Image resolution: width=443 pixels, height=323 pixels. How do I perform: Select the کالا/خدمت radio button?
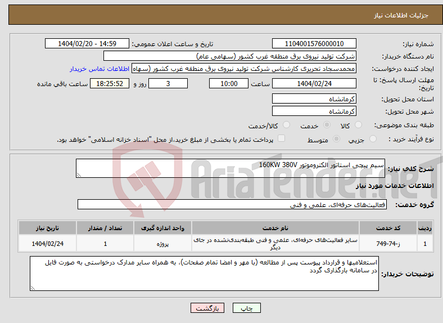[287, 125]
